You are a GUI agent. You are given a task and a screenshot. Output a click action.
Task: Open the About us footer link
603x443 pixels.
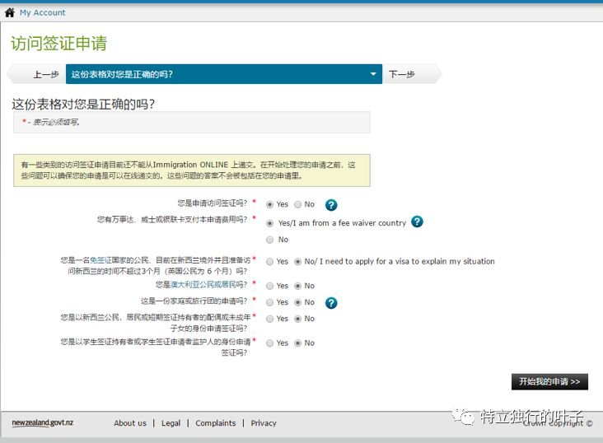point(130,423)
